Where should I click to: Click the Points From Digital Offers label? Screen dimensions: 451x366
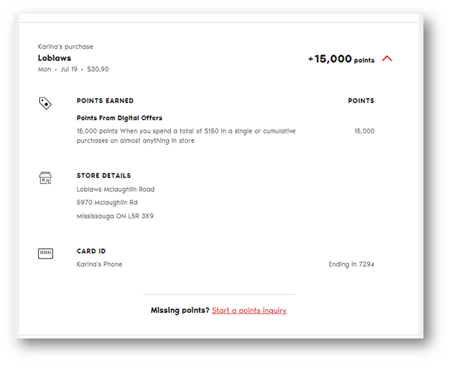click(119, 118)
